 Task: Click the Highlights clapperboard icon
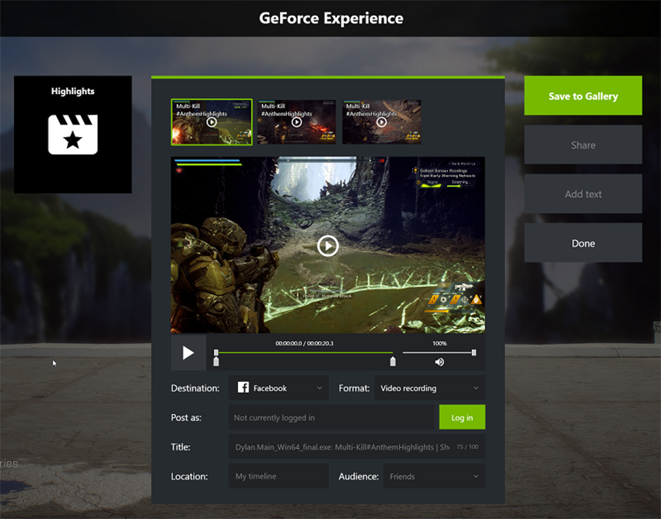[x=72, y=135]
